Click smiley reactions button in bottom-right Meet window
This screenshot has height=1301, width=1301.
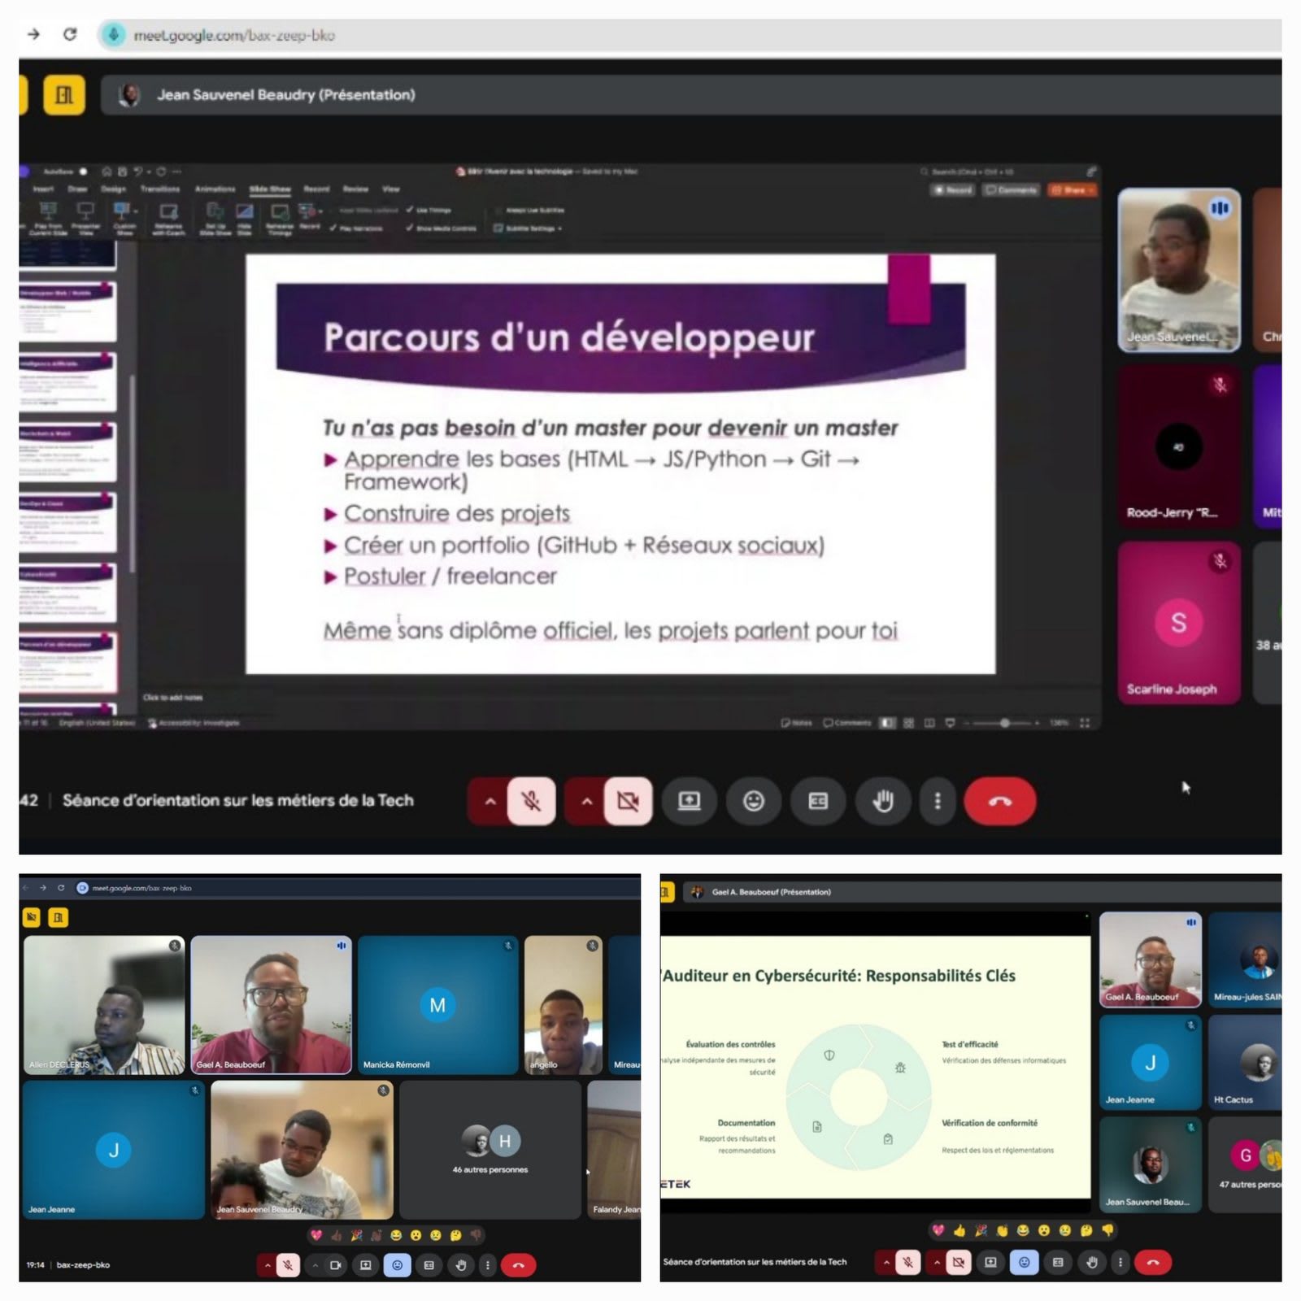pos(1025,1262)
